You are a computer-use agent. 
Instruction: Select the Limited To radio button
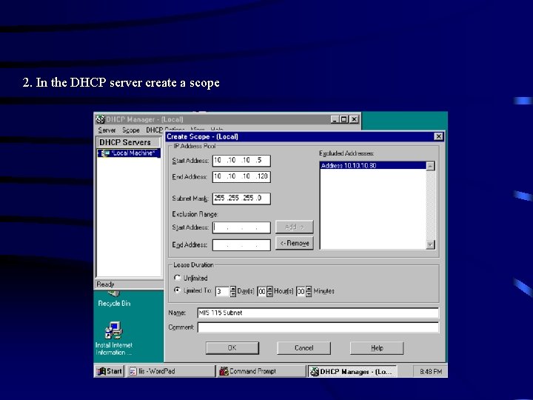click(177, 290)
